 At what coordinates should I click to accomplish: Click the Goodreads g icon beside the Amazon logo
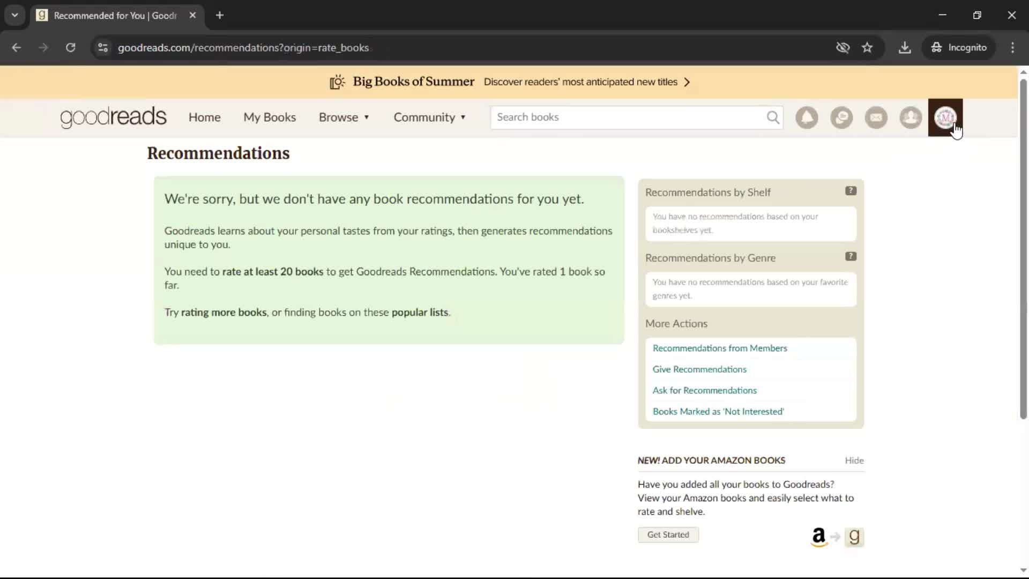(854, 537)
